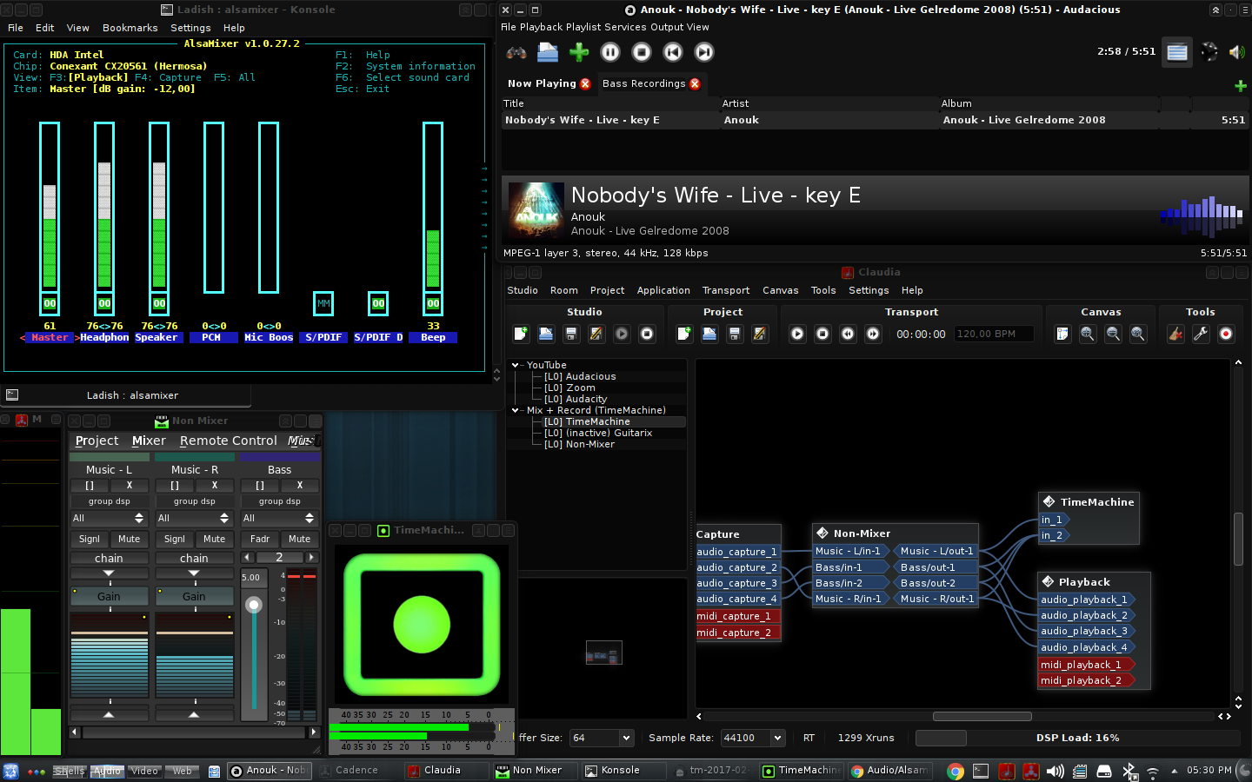
Task: Open group selector All on Bass strip
Action: click(x=279, y=519)
